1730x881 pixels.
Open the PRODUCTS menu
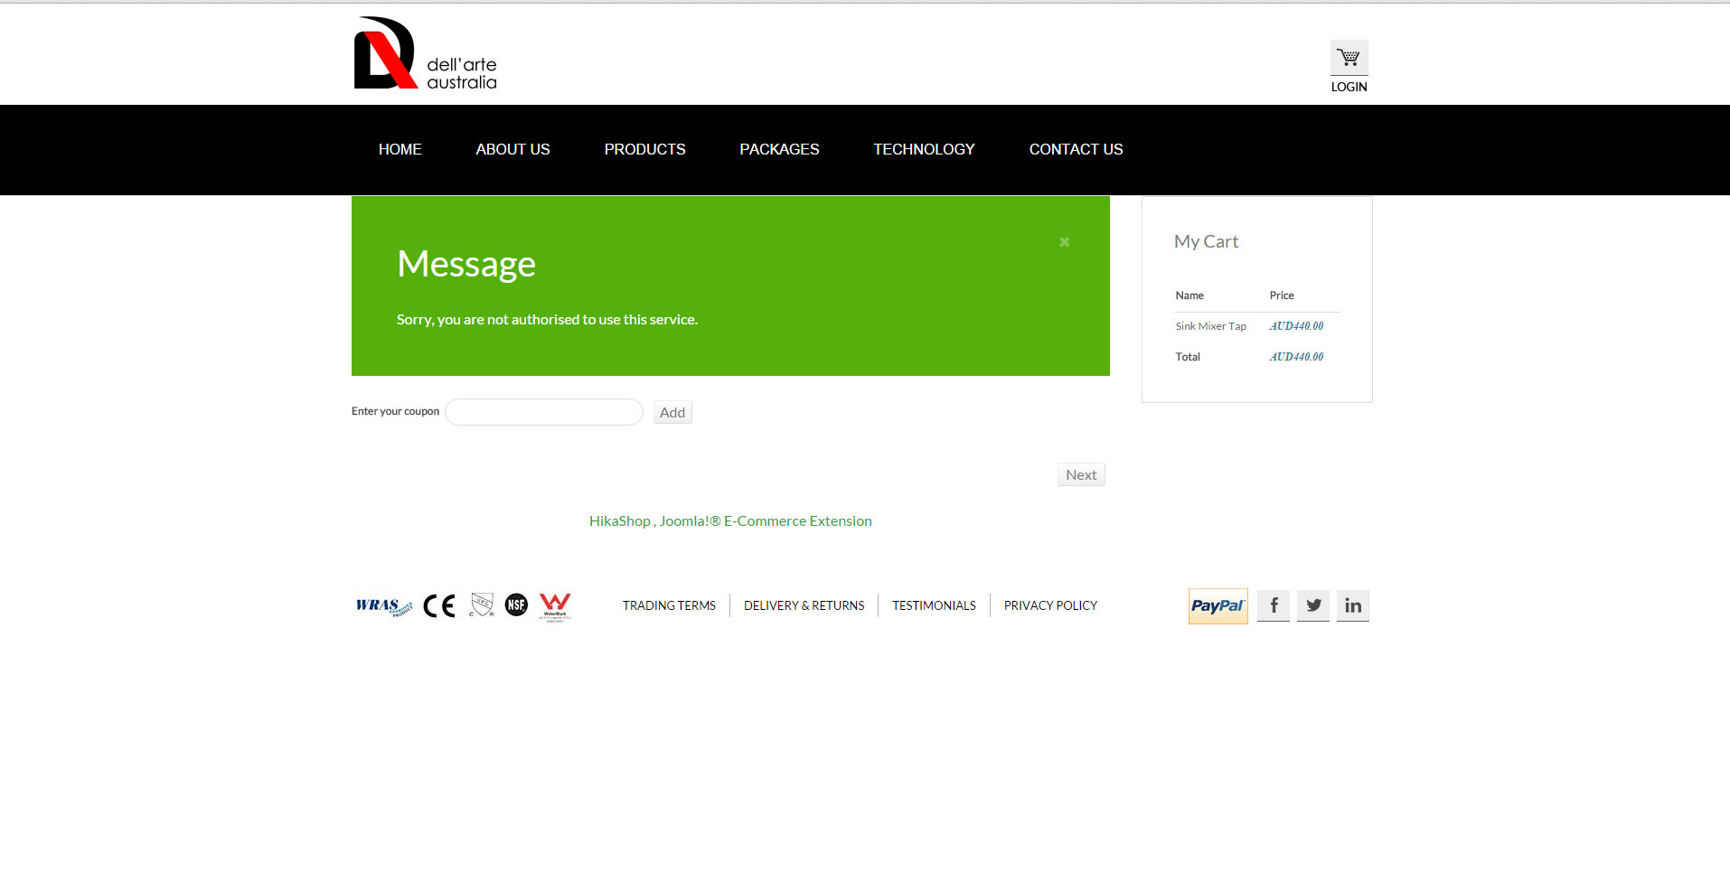point(645,150)
